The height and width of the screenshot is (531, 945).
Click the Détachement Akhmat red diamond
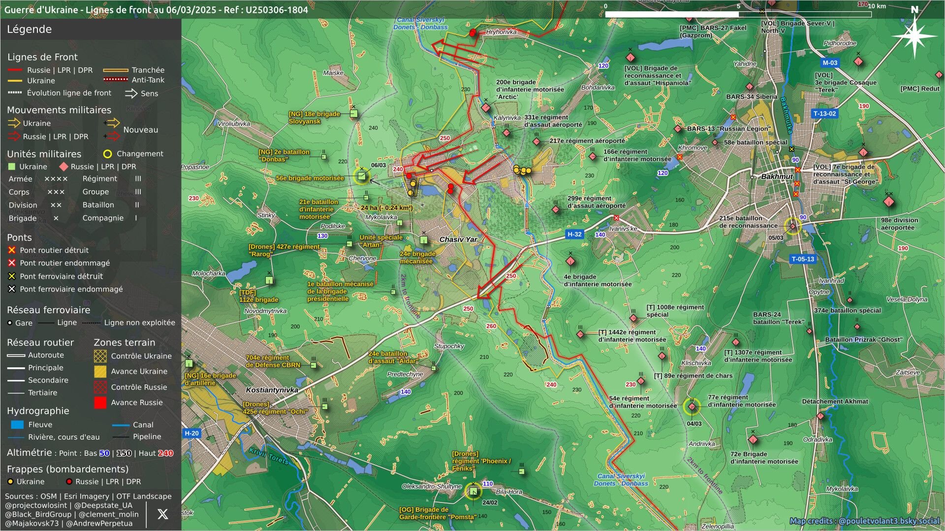click(820, 416)
